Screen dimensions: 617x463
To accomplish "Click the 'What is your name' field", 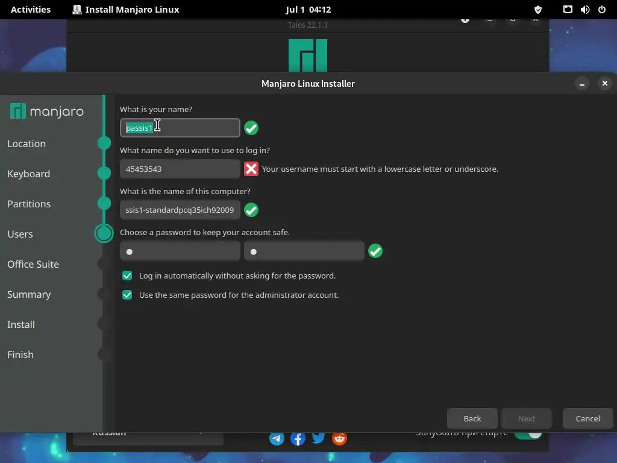I will pyautogui.click(x=180, y=128).
